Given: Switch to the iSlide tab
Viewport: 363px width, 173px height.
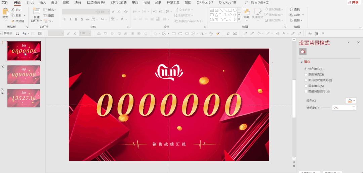Looking at the screenshot, I should pyautogui.click(x=30, y=3).
